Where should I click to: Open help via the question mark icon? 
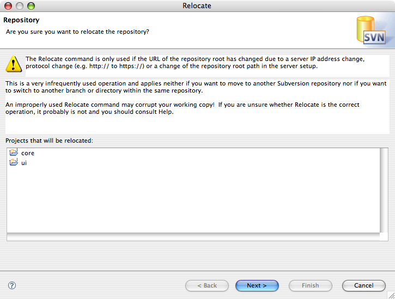(x=12, y=285)
